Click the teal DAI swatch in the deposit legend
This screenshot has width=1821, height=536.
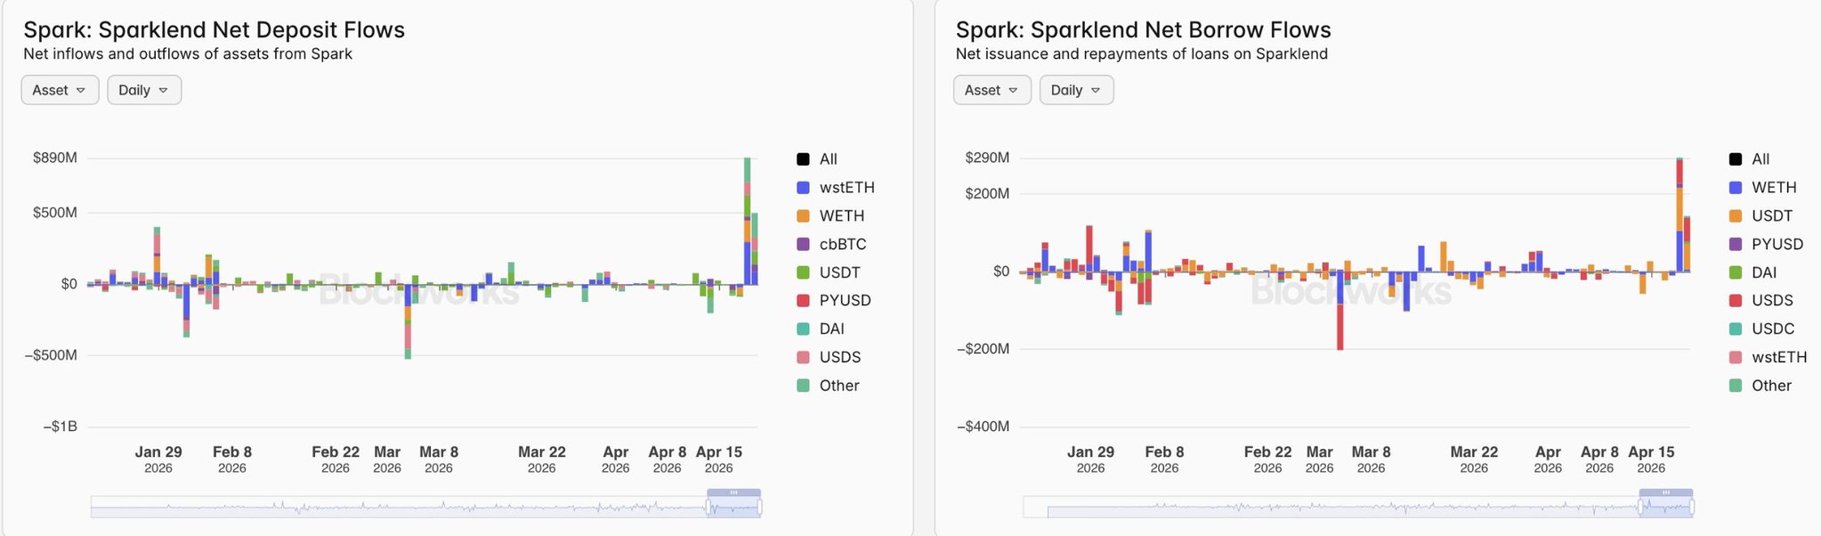point(803,329)
